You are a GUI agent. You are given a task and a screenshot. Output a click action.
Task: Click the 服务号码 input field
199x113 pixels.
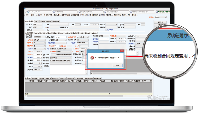pyautogui.click(x=38, y=70)
